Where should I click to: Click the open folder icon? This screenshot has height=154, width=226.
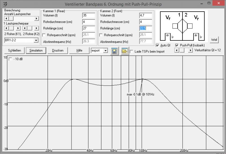click(125, 51)
